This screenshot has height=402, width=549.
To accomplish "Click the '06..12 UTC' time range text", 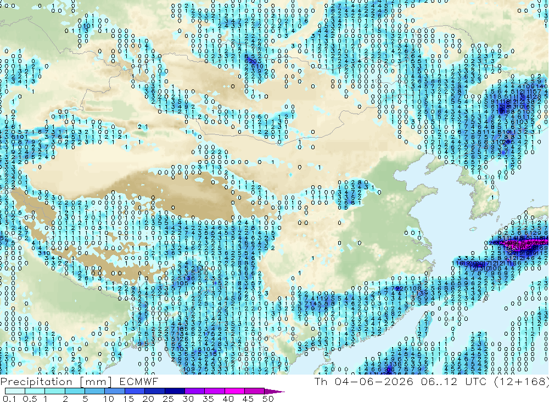I will (x=455, y=381).
